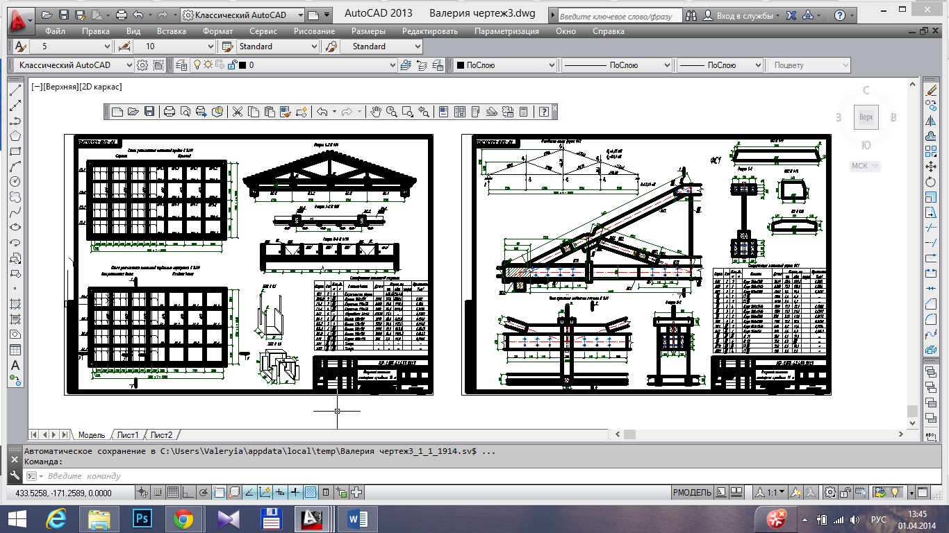Open the Рисование menu

(x=314, y=31)
